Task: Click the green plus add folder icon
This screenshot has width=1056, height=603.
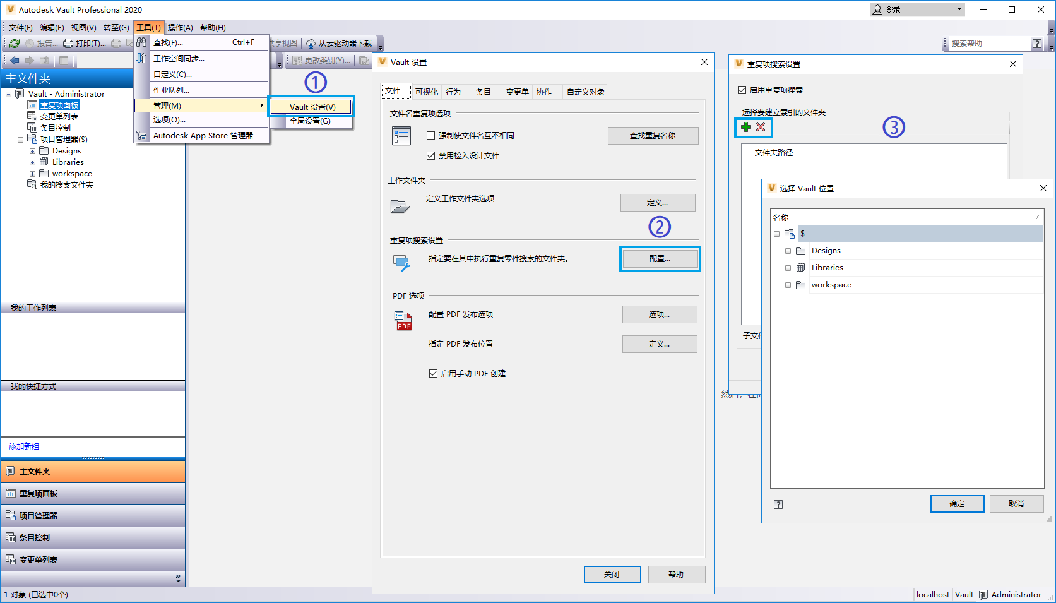Action: point(746,128)
